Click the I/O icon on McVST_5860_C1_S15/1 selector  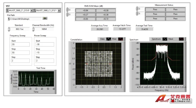pos(35,11)
